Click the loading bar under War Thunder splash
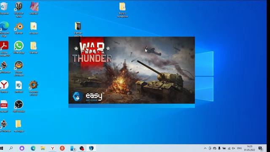 132,106
